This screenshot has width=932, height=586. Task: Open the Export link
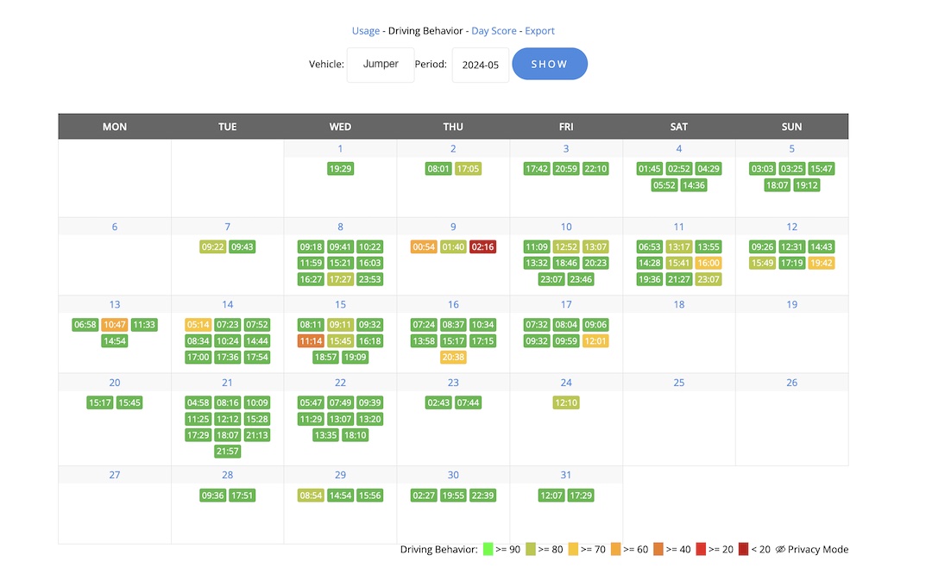click(540, 31)
